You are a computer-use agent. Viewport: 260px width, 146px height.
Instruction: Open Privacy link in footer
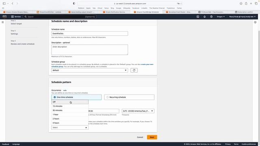tap(228, 144)
